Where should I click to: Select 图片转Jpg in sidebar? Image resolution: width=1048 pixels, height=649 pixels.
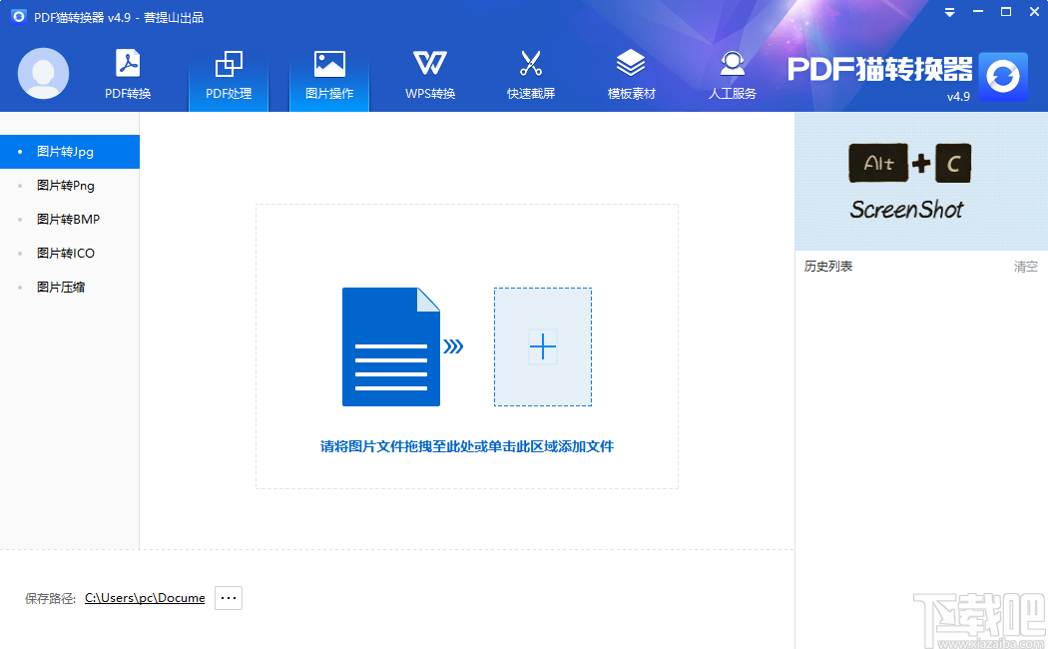pyautogui.click(x=70, y=152)
